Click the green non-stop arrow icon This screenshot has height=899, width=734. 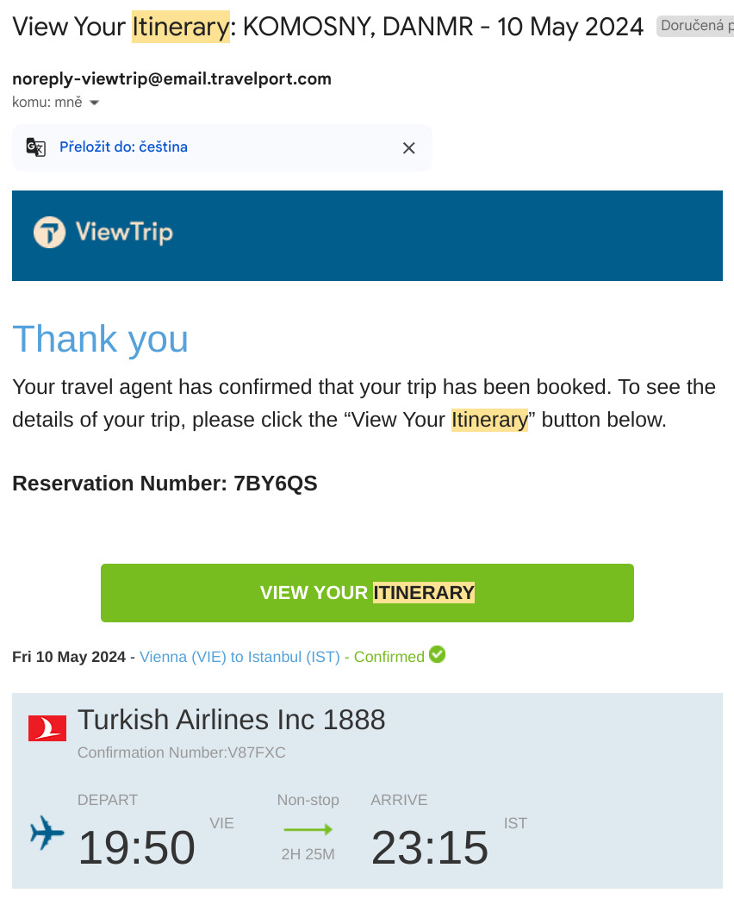pyautogui.click(x=308, y=829)
